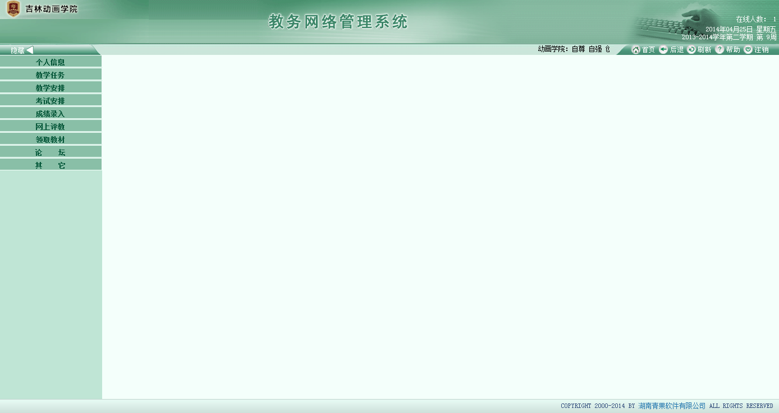Click the back arrow (后退) icon
Image resolution: width=779 pixels, height=413 pixels.
[663, 50]
